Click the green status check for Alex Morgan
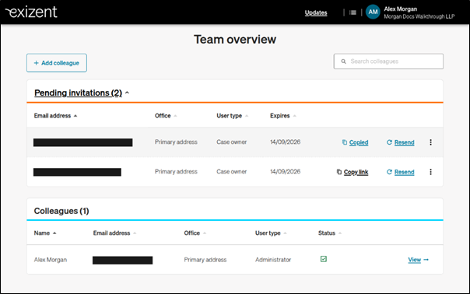This screenshot has width=470, height=294. click(x=324, y=259)
